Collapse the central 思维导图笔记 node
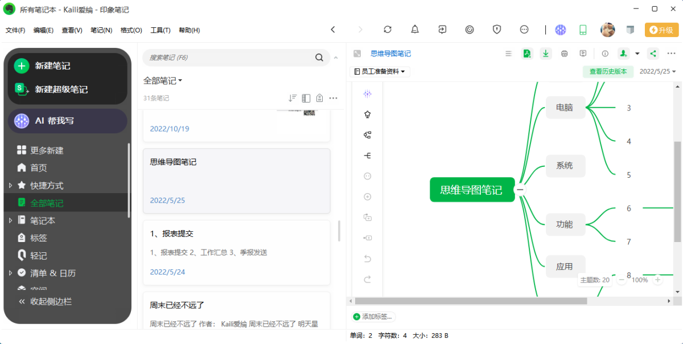The width and height of the screenshot is (683, 344). (x=520, y=190)
